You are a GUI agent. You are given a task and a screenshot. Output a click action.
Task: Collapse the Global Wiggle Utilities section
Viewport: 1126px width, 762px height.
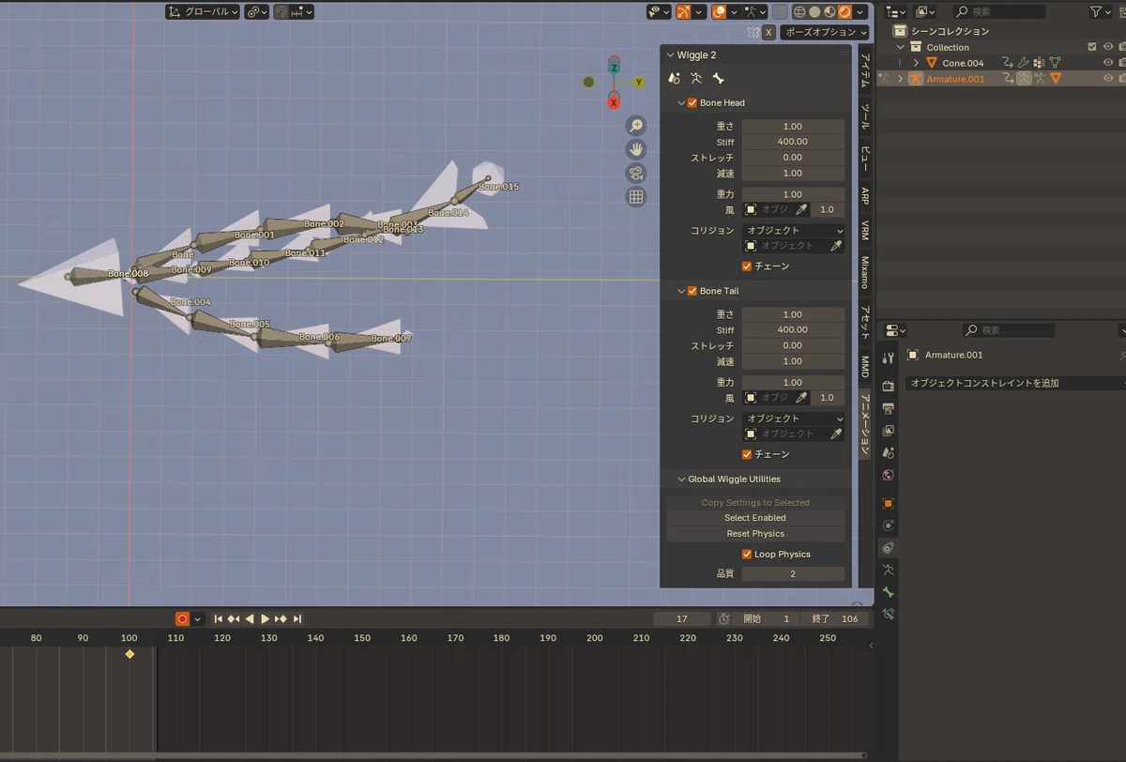point(681,480)
